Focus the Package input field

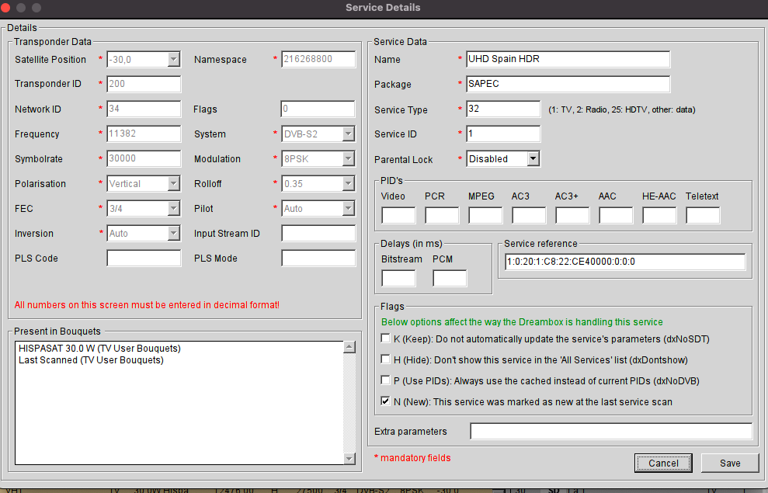point(567,85)
